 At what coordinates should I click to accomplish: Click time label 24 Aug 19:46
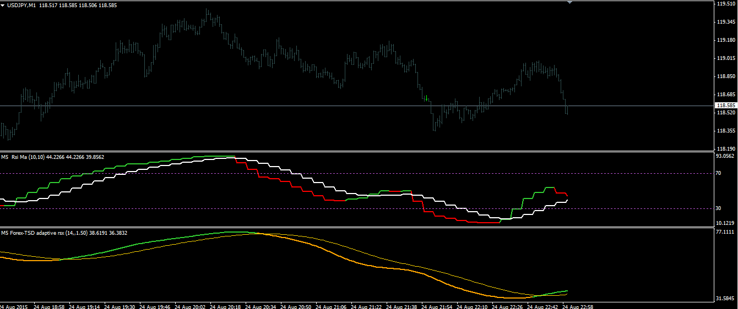(x=156, y=306)
